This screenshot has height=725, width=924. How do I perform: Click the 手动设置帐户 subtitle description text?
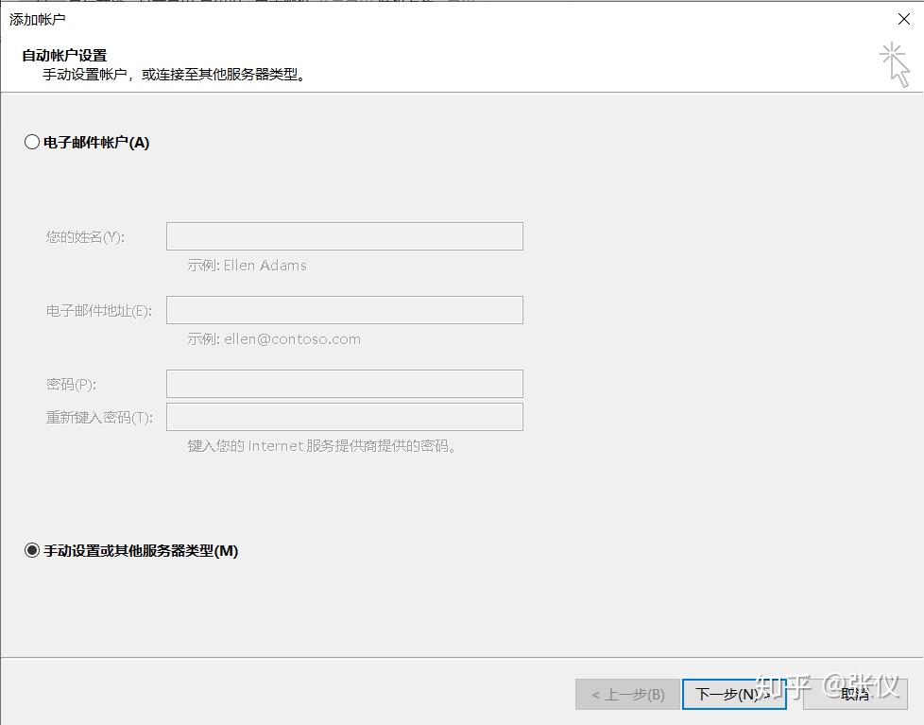(x=174, y=75)
